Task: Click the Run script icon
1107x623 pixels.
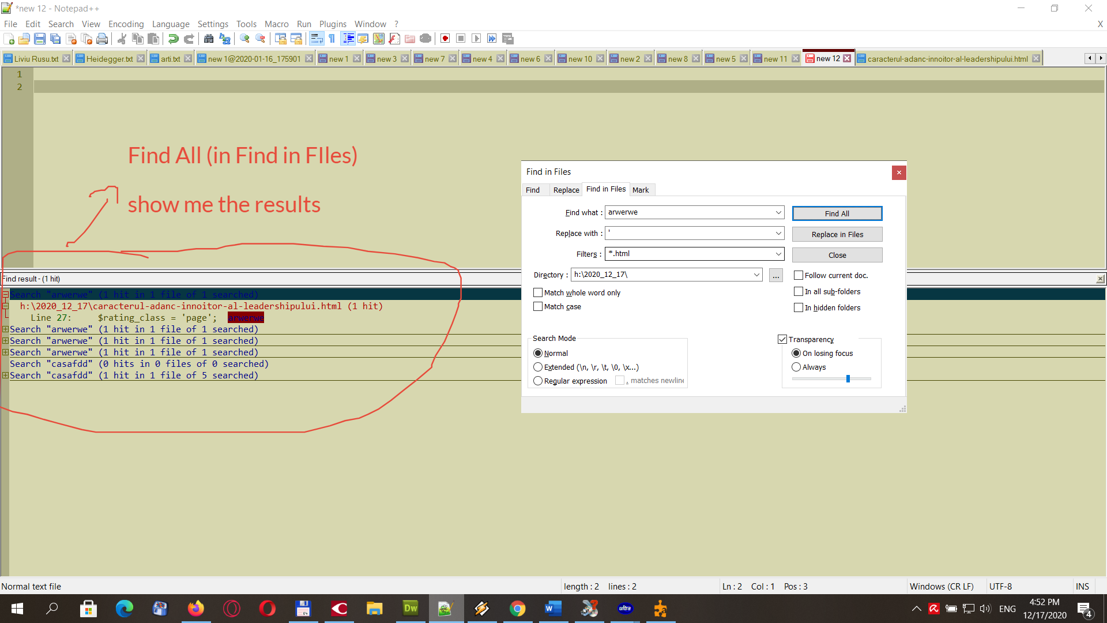Action: coord(492,39)
